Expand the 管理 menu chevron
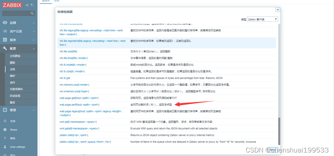Viewport: 334px width, 156px height. coord(34,110)
